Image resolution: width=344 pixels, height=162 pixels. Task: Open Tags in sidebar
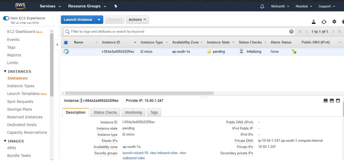[11, 47]
